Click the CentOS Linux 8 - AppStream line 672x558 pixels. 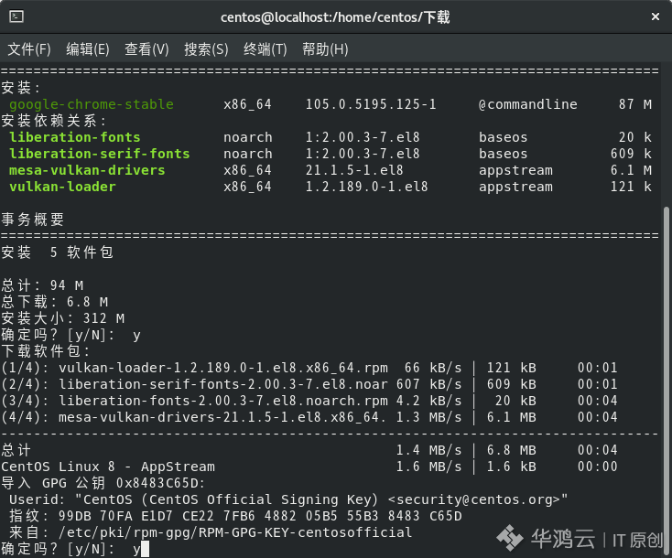(x=309, y=467)
